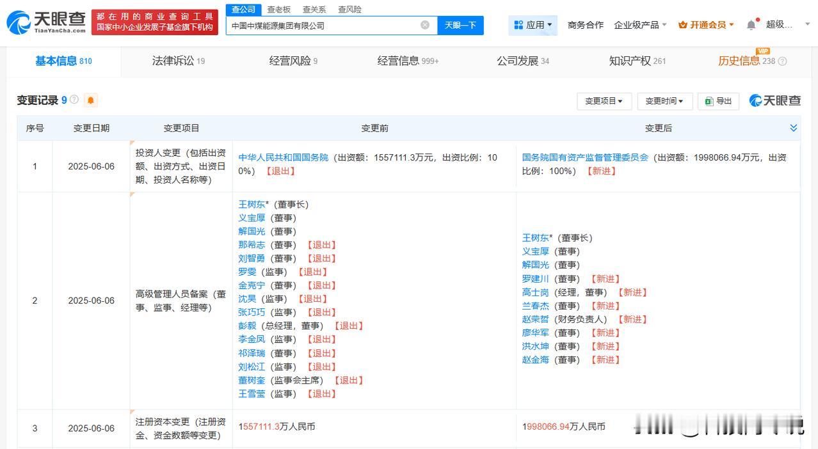Open the 兰春杰 new director link
The image size is (818, 449).
[x=535, y=306]
